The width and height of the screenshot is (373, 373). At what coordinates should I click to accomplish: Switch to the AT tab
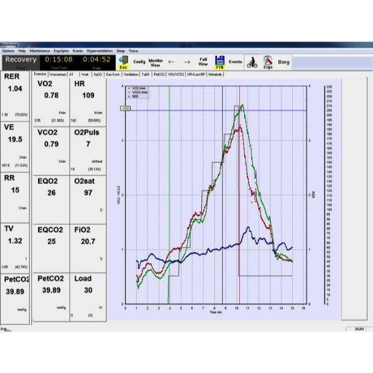[71, 75]
